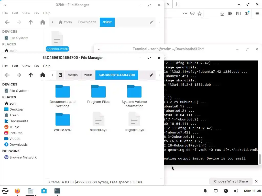Go to home folder in 32bit window
The width and height of the screenshot is (262, 196).
[x=43, y=22]
